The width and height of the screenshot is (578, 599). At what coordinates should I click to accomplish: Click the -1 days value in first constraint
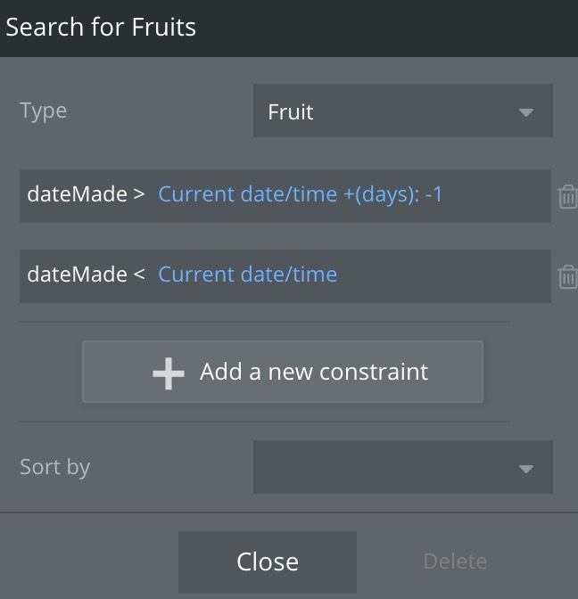tap(433, 194)
